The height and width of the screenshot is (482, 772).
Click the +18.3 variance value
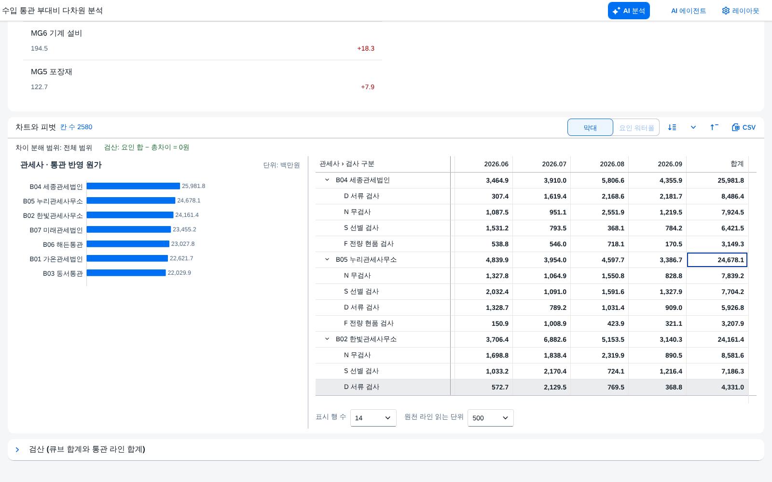366,48
